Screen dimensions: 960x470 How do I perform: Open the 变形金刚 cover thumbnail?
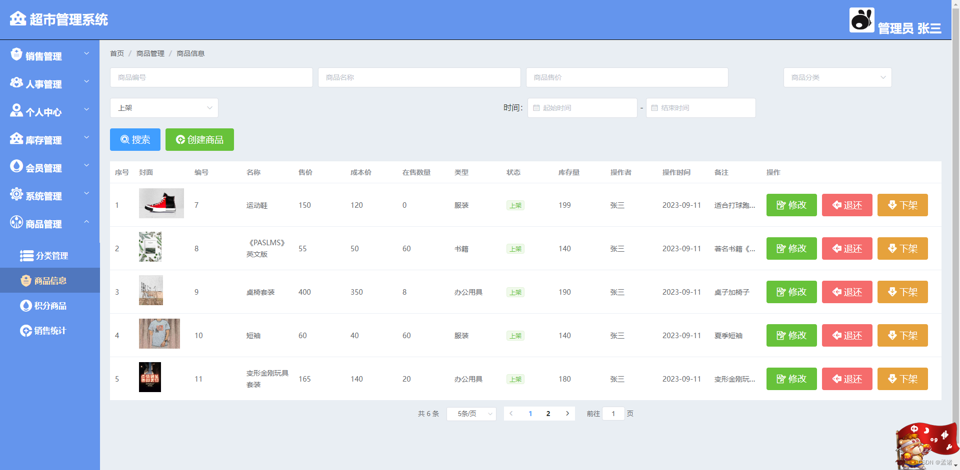[x=150, y=377]
